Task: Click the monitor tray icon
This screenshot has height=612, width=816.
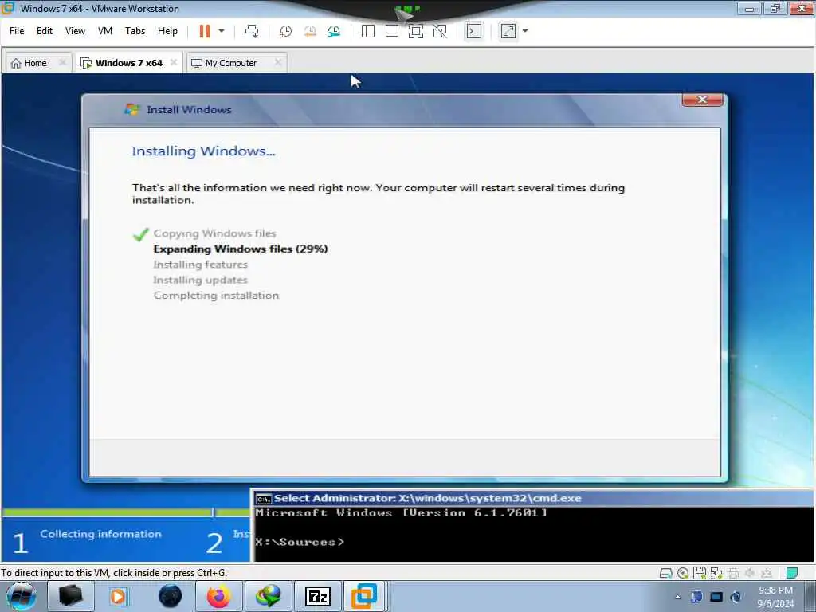Action: pos(716,597)
